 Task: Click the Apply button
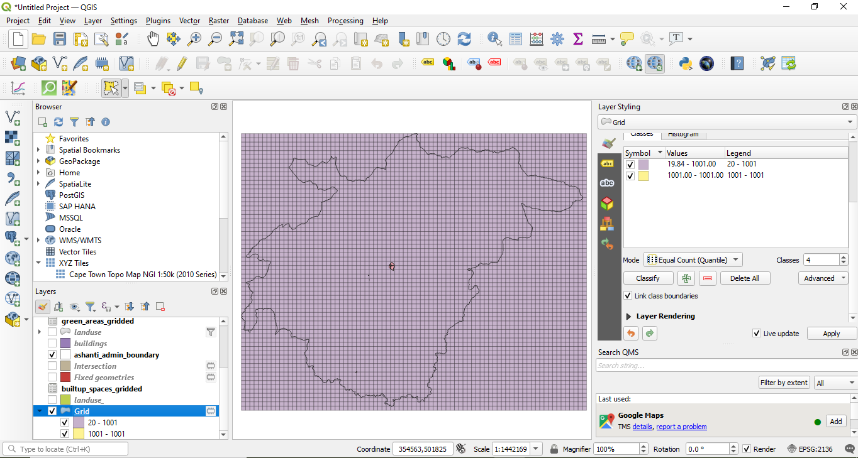pyautogui.click(x=832, y=334)
